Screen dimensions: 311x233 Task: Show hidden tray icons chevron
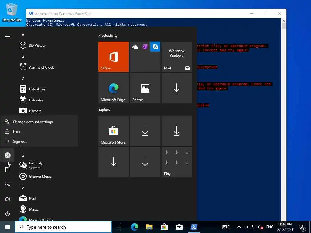click(239, 227)
